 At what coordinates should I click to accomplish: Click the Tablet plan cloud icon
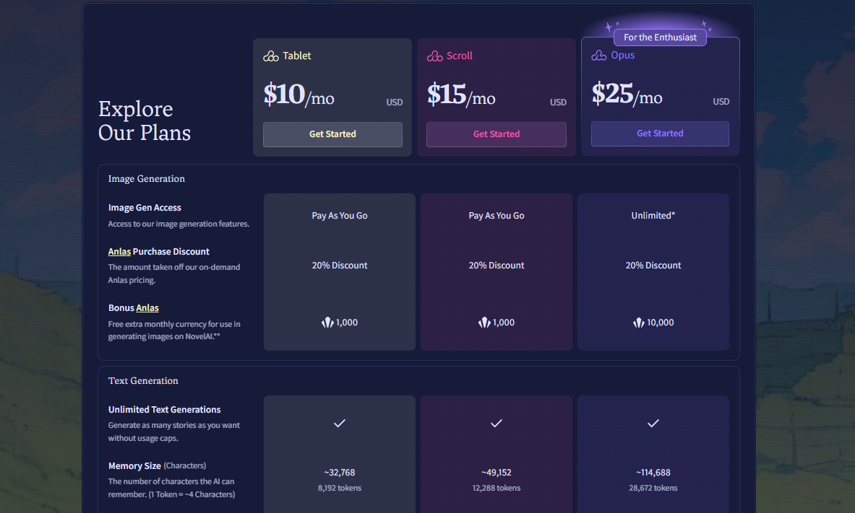pyautogui.click(x=271, y=56)
